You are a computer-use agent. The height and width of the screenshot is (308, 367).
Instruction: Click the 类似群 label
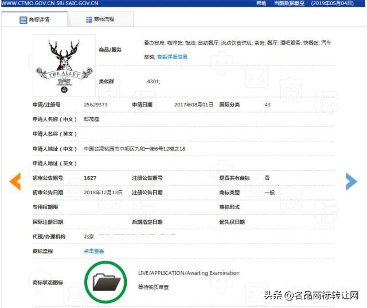106,82
